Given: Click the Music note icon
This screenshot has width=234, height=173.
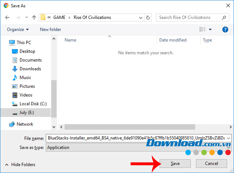Looking at the screenshot, I should click(x=15, y=78).
